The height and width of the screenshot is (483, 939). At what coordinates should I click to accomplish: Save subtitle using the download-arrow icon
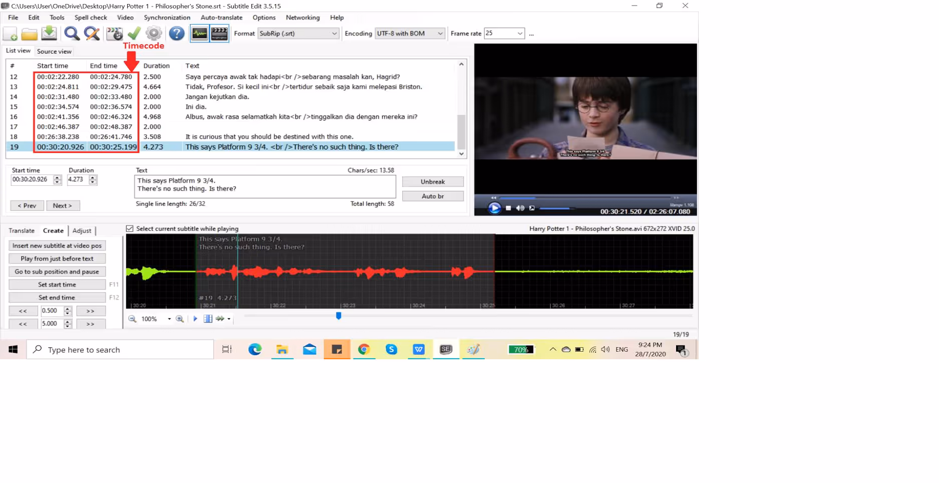point(49,34)
